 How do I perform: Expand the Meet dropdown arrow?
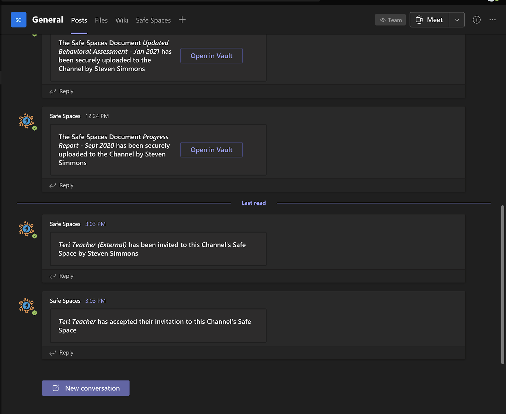457,20
